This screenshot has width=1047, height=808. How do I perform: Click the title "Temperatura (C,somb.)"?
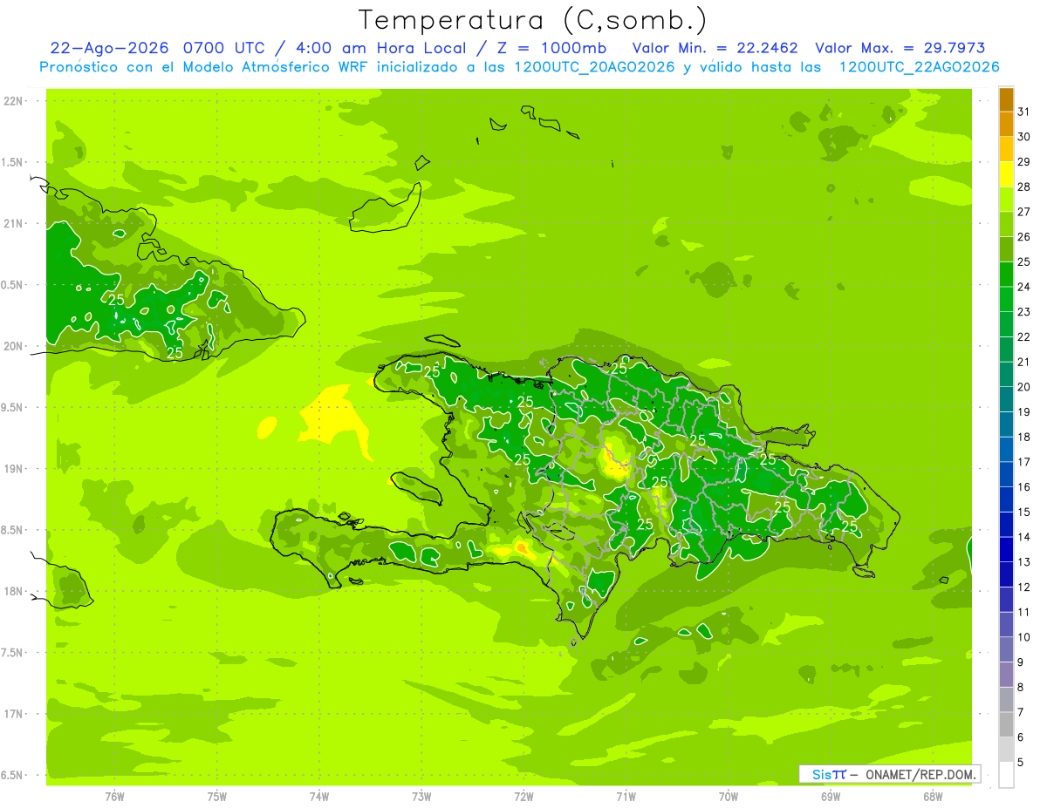point(532,20)
